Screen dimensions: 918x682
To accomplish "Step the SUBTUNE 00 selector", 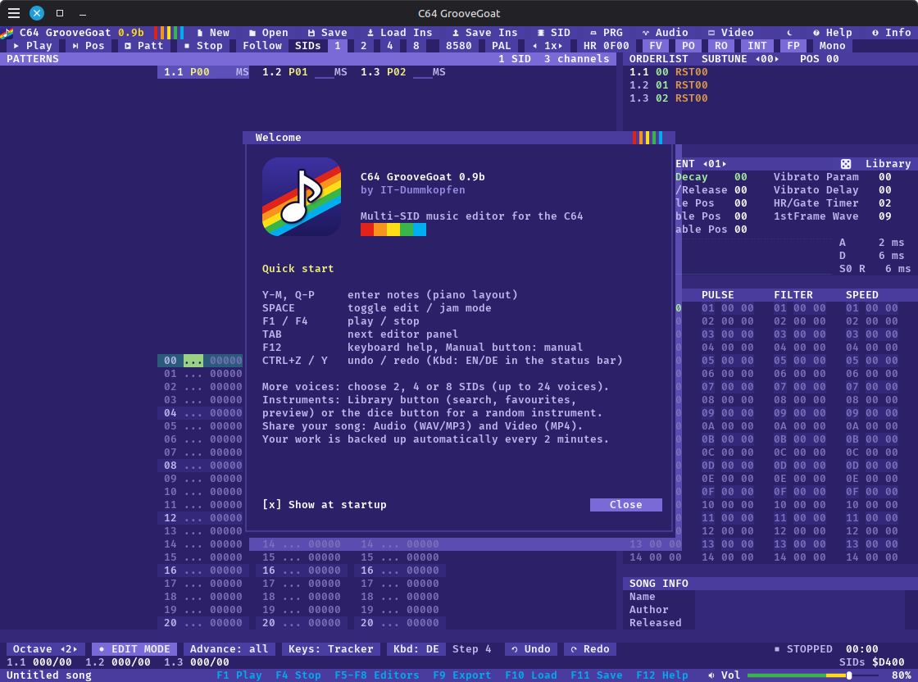I will (x=767, y=59).
